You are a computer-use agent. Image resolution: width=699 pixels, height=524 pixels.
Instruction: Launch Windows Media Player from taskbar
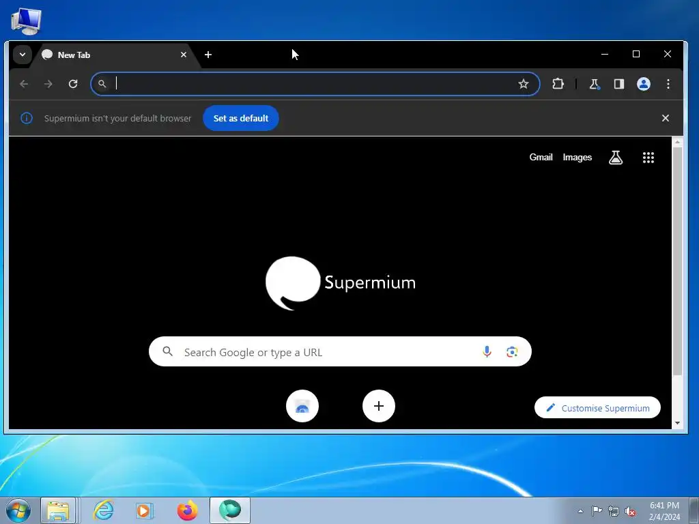point(145,510)
